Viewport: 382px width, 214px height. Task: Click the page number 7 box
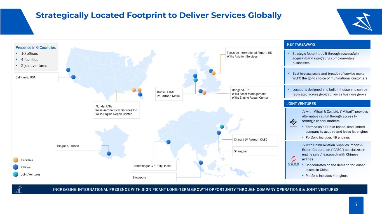356,204
